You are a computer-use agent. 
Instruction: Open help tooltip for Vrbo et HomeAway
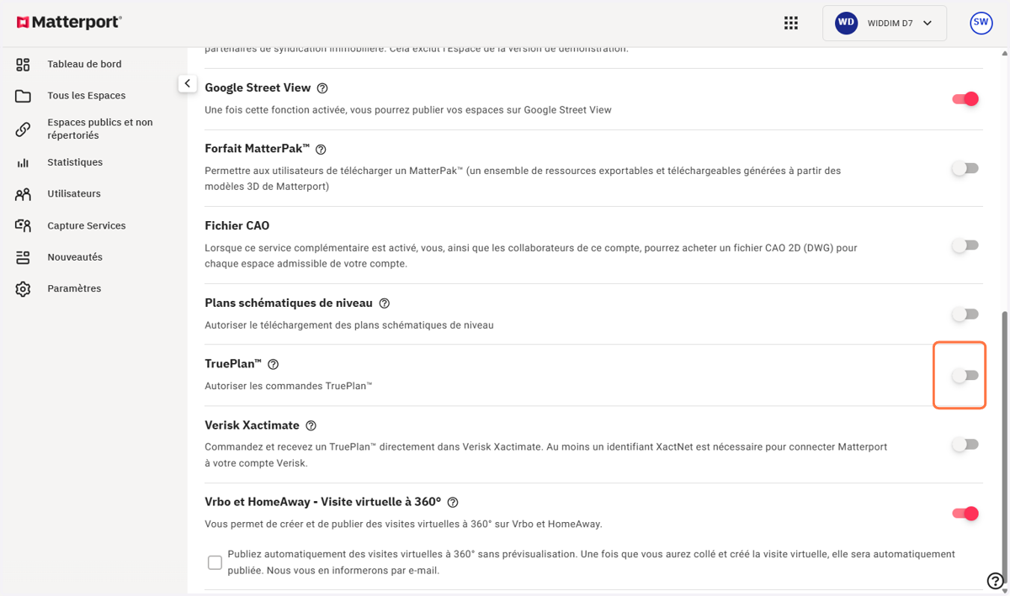453,503
